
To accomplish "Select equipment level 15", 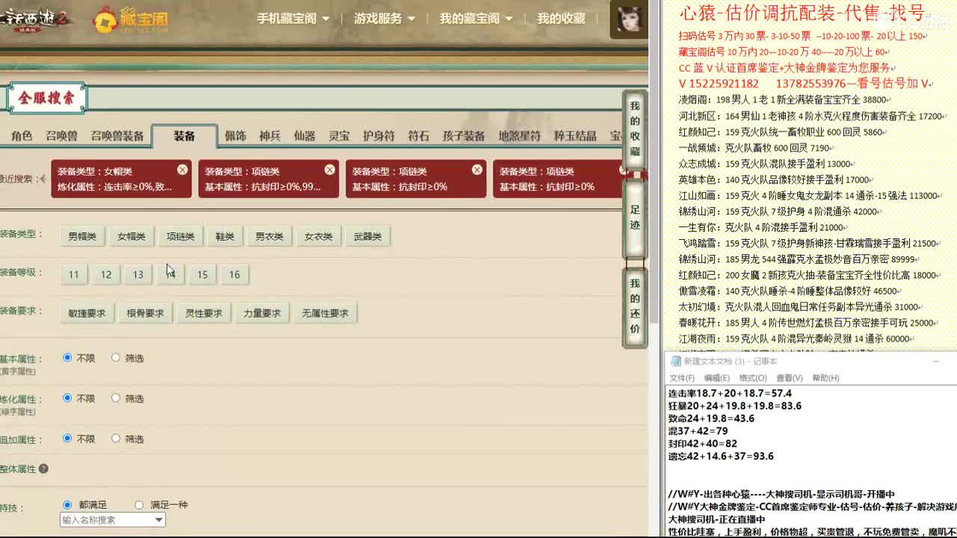I will coord(203,274).
